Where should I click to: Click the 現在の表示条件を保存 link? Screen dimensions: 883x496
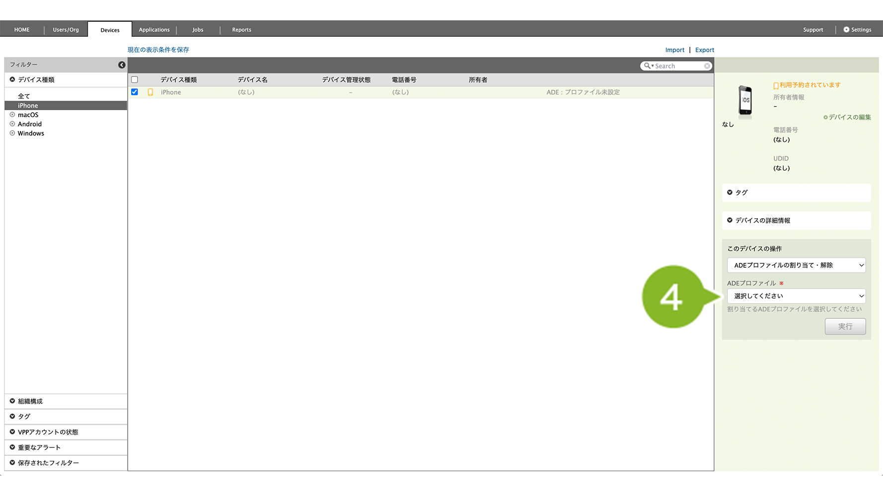click(x=158, y=50)
